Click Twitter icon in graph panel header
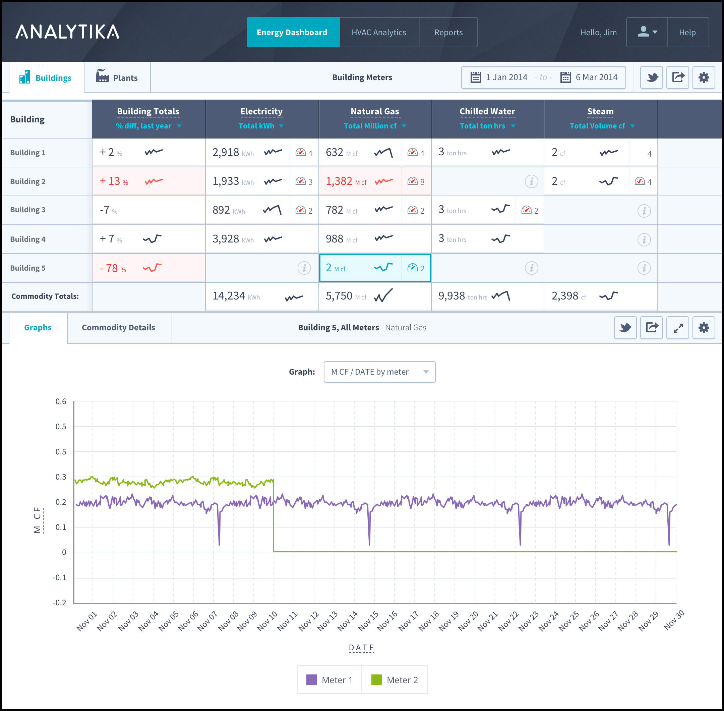 click(625, 327)
